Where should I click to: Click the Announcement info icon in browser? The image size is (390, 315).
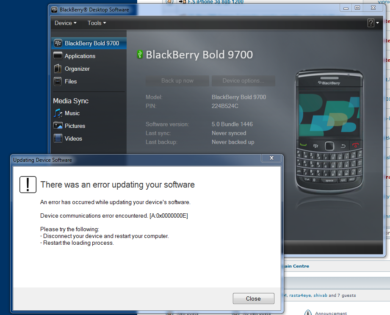click(x=308, y=312)
